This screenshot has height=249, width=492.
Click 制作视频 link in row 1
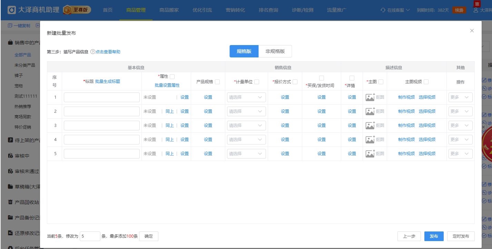[406, 97]
